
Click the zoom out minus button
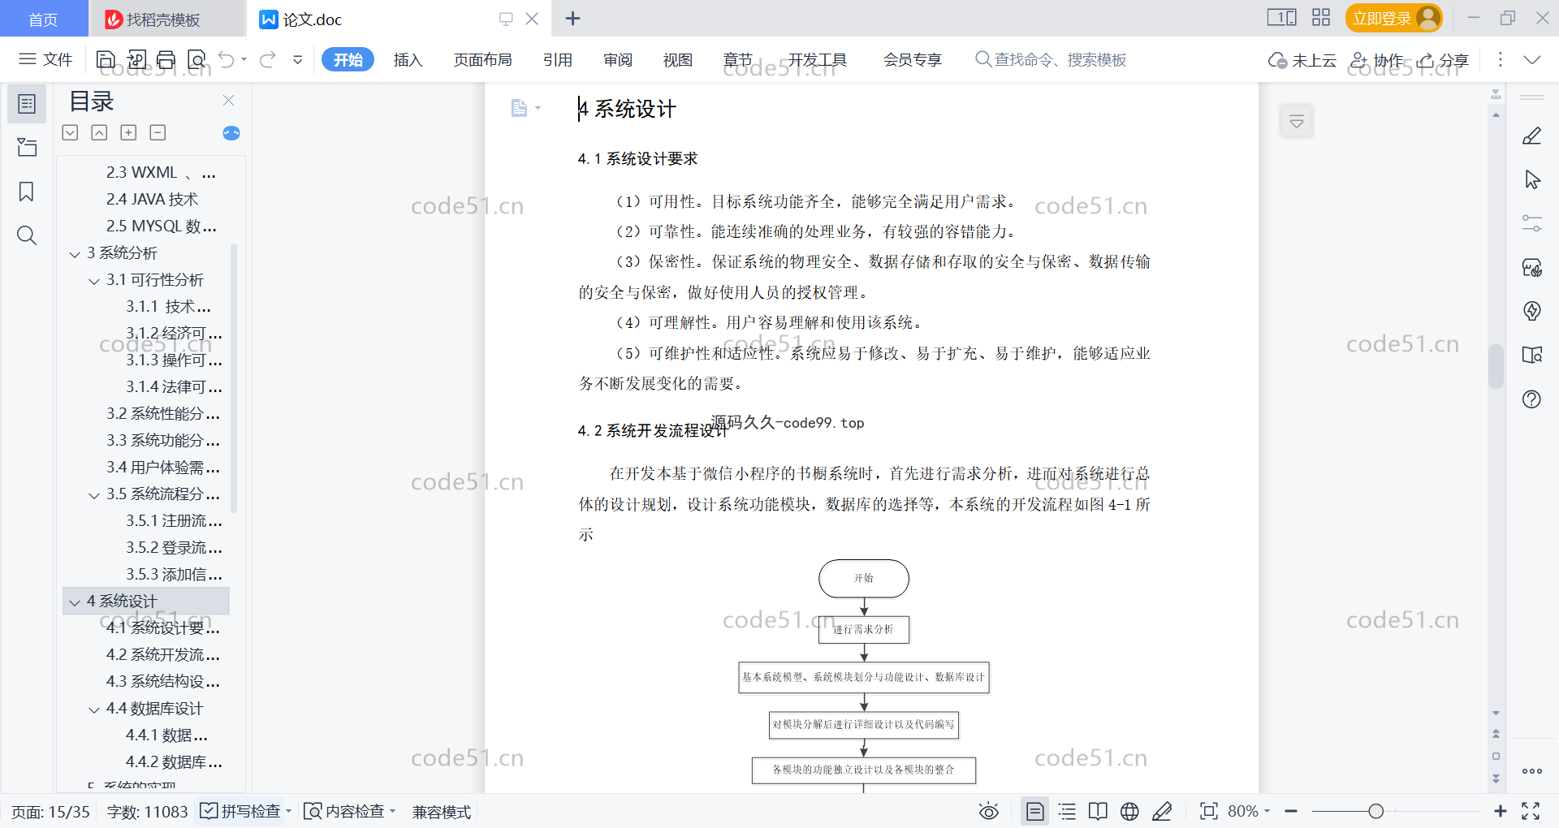click(x=1291, y=811)
